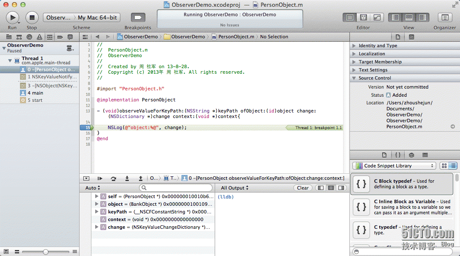Toggle the Breakpoints button in toolbar
The height and width of the screenshot is (256, 460).
[138, 17]
